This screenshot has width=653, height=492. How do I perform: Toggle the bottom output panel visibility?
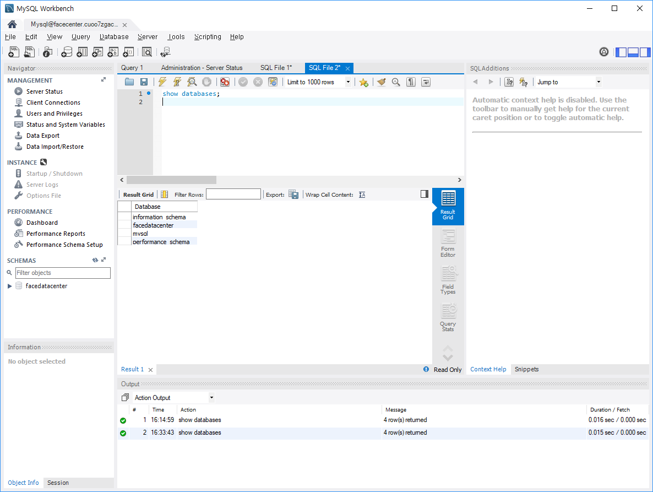[x=633, y=52]
